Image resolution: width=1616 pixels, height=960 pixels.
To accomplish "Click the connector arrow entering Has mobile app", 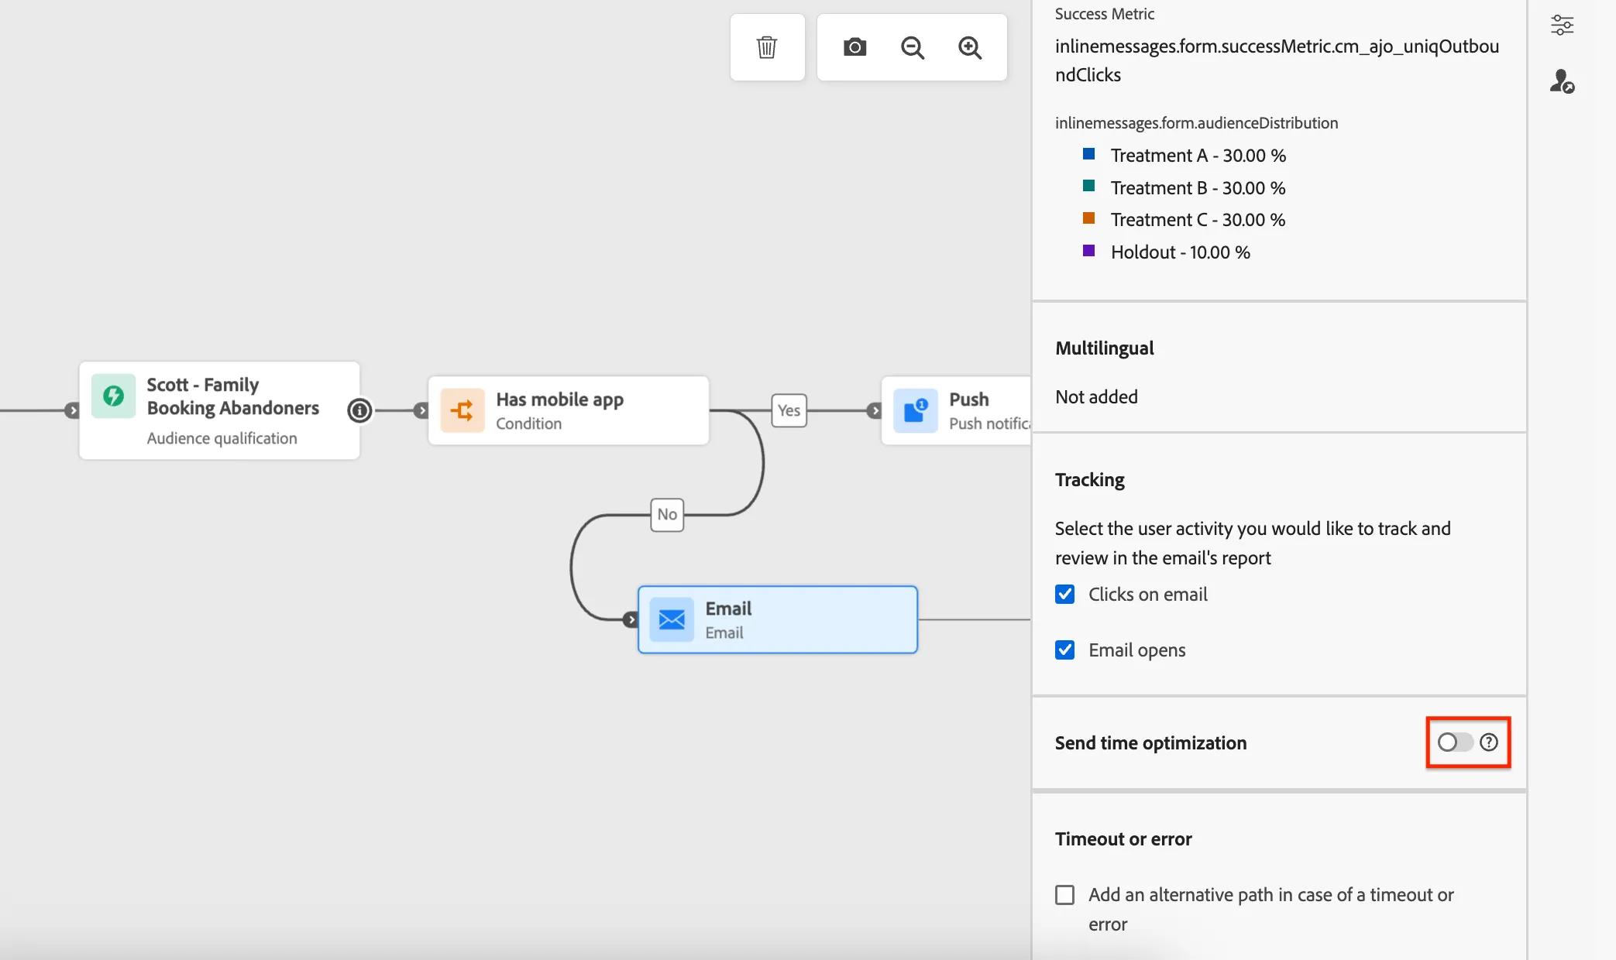I will (421, 410).
